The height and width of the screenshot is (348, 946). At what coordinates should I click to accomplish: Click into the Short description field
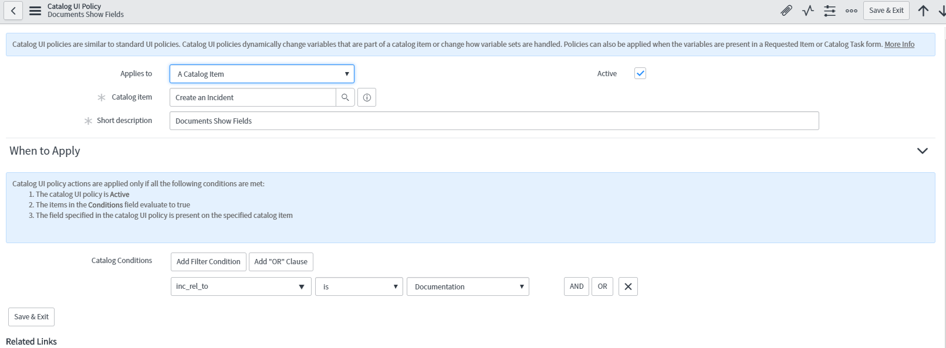point(494,121)
